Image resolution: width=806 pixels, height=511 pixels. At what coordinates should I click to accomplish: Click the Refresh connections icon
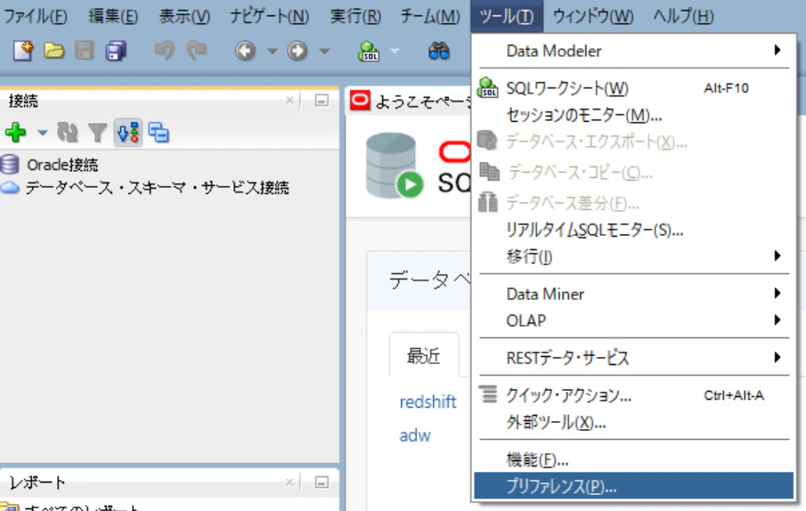[68, 133]
